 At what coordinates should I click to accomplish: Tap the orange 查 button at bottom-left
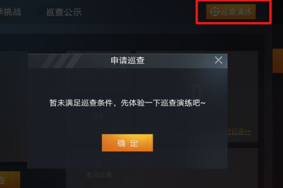[10, 180]
